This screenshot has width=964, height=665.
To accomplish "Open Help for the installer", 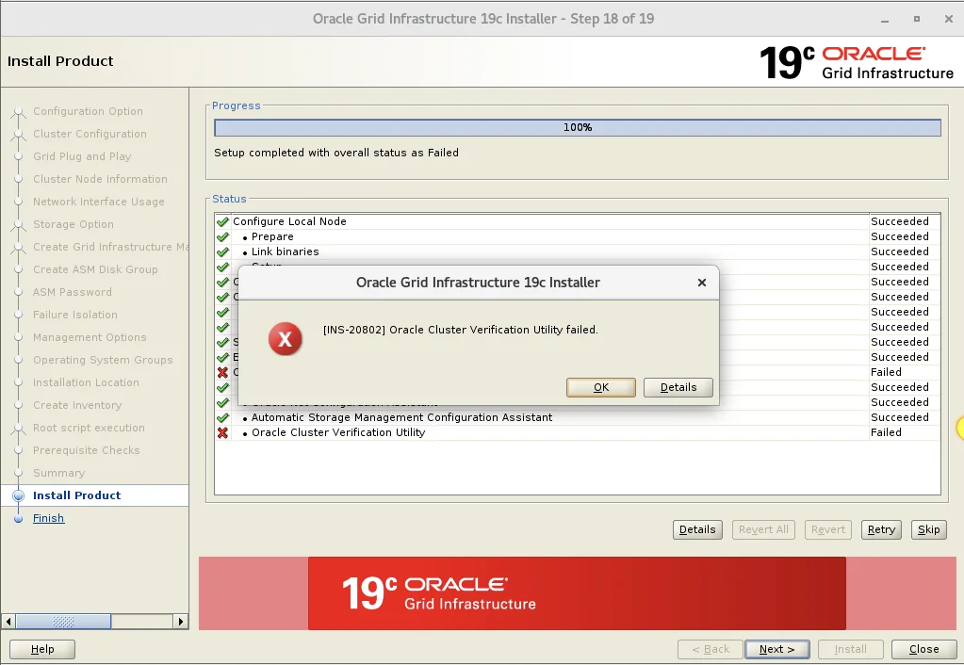I will point(42,649).
